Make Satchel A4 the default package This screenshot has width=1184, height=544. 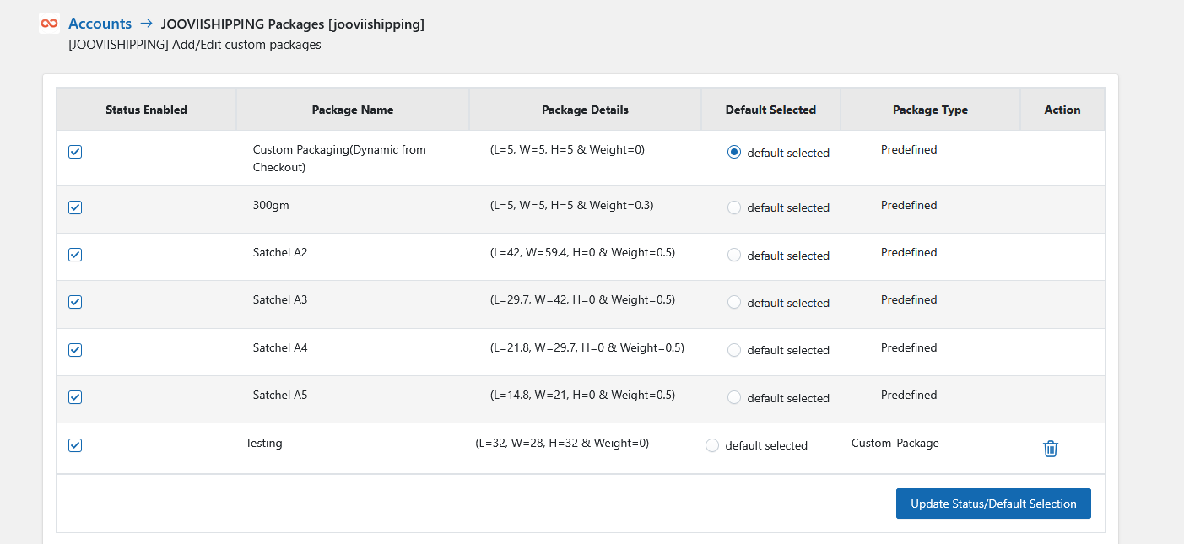[x=734, y=350]
